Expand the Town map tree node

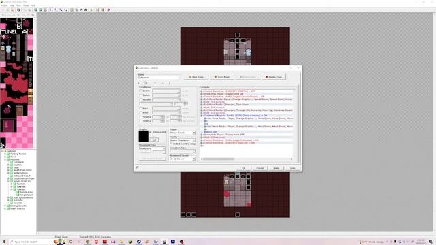[5, 157]
